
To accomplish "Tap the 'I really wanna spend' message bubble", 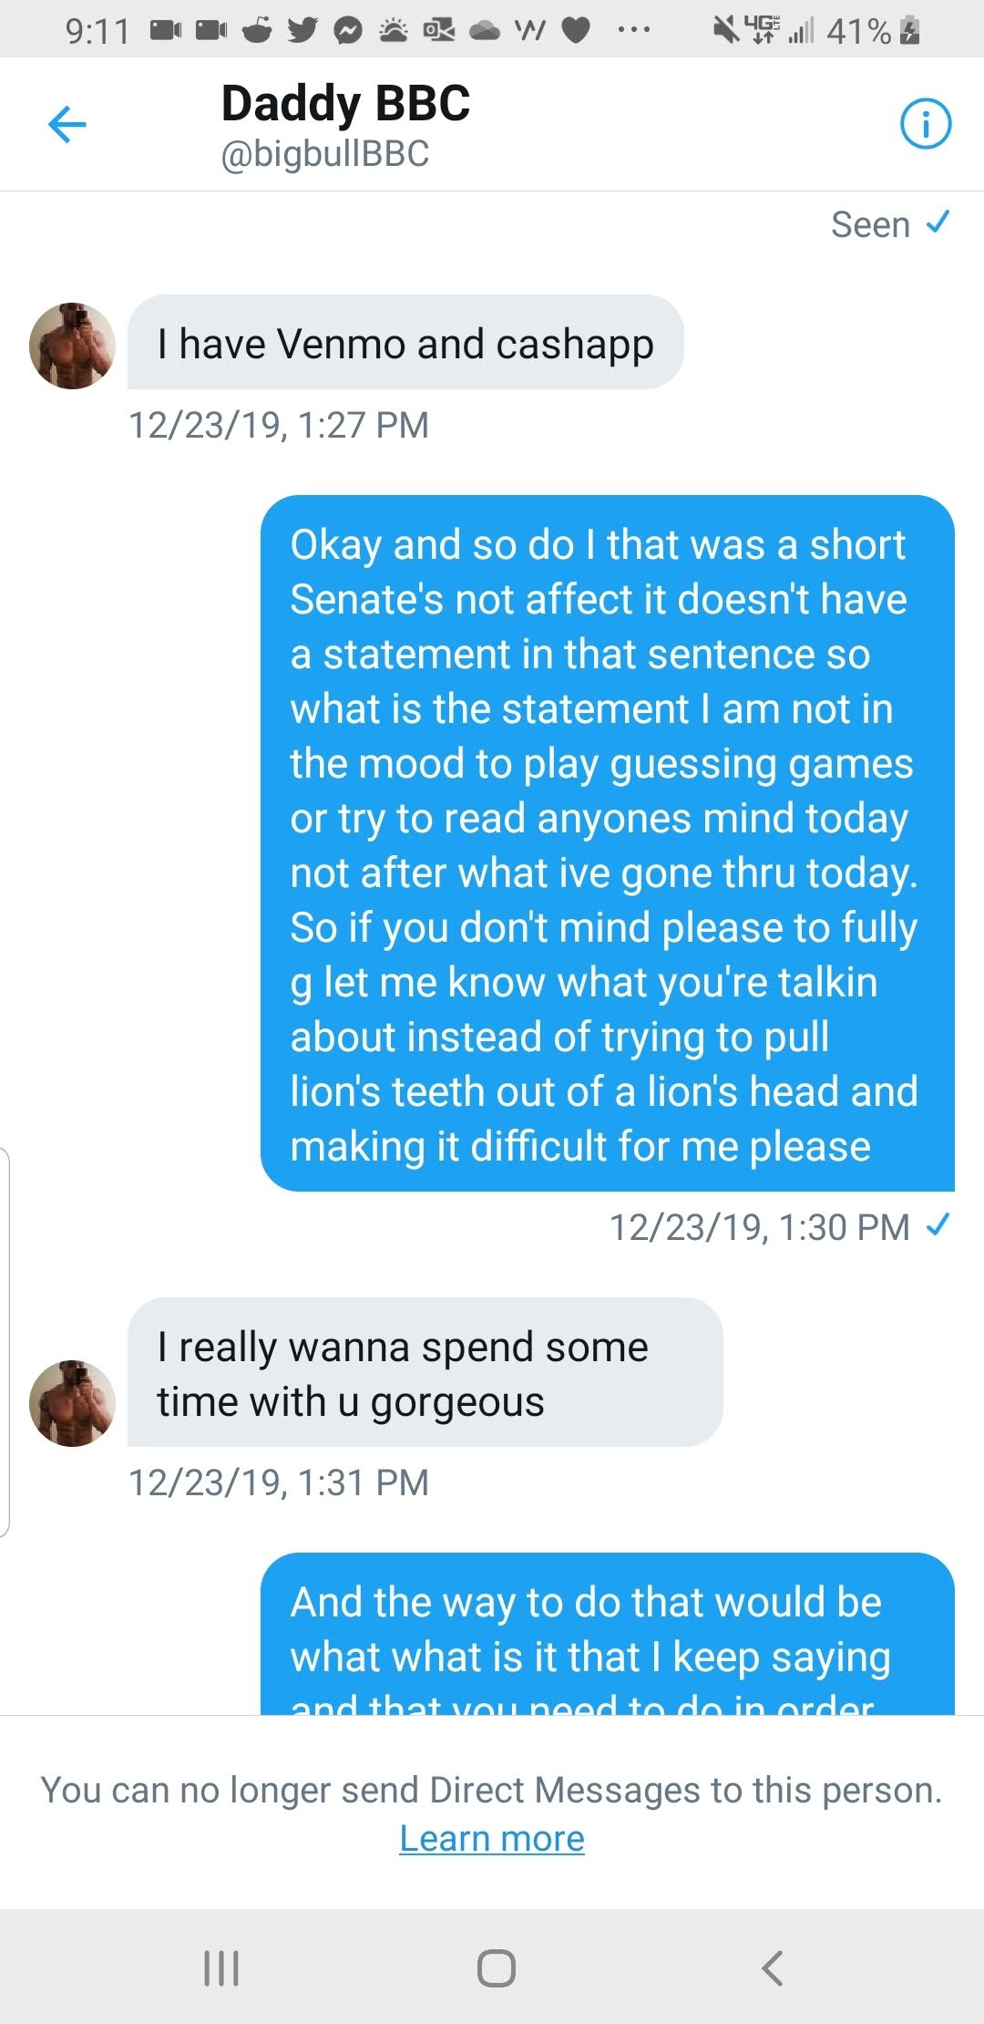I will pyautogui.click(x=425, y=1373).
